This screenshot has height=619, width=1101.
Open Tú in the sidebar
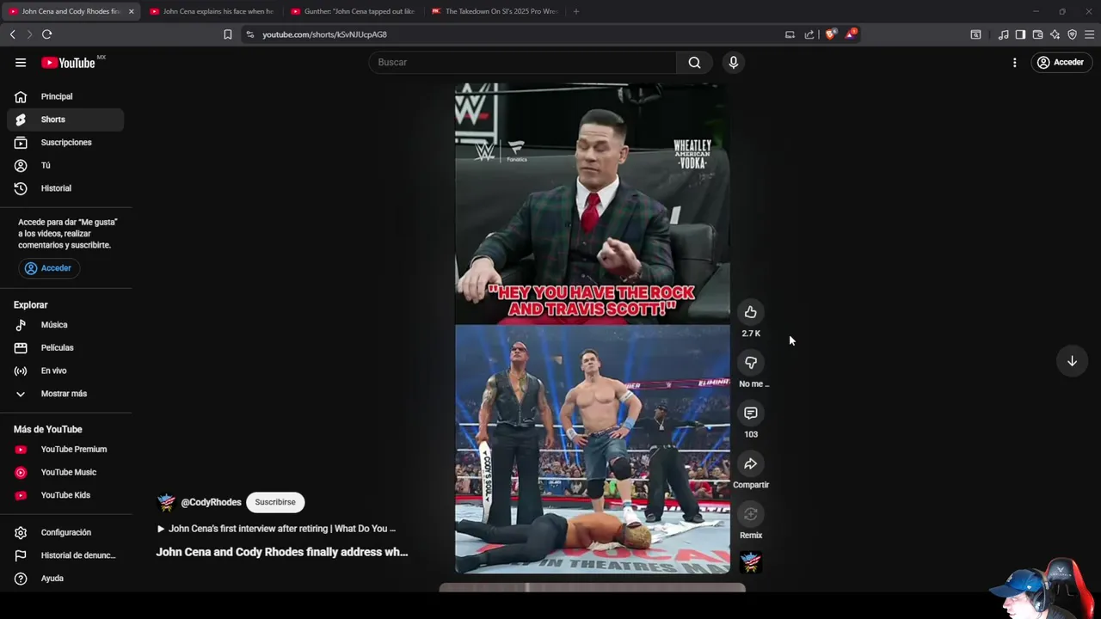tap(65, 165)
